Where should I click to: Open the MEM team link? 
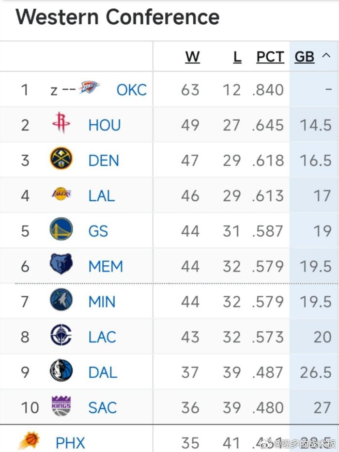click(x=106, y=266)
